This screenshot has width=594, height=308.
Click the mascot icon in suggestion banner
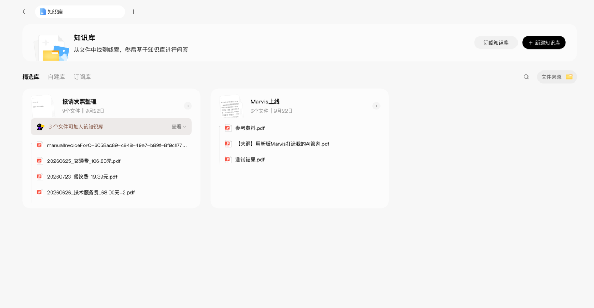tap(41, 127)
